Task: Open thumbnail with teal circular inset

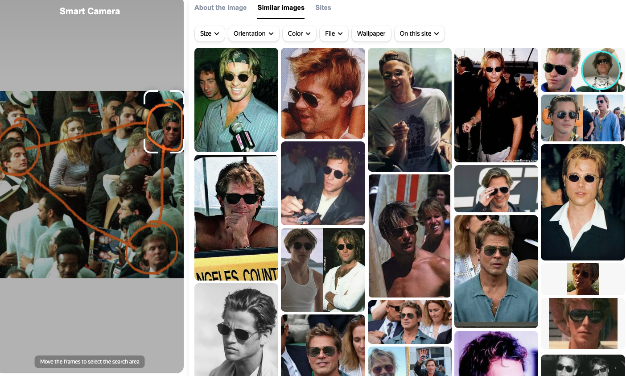Action: (583, 70)
